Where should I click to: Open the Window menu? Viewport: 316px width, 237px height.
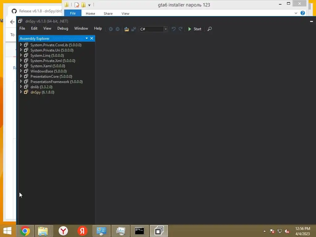(81, 28)
